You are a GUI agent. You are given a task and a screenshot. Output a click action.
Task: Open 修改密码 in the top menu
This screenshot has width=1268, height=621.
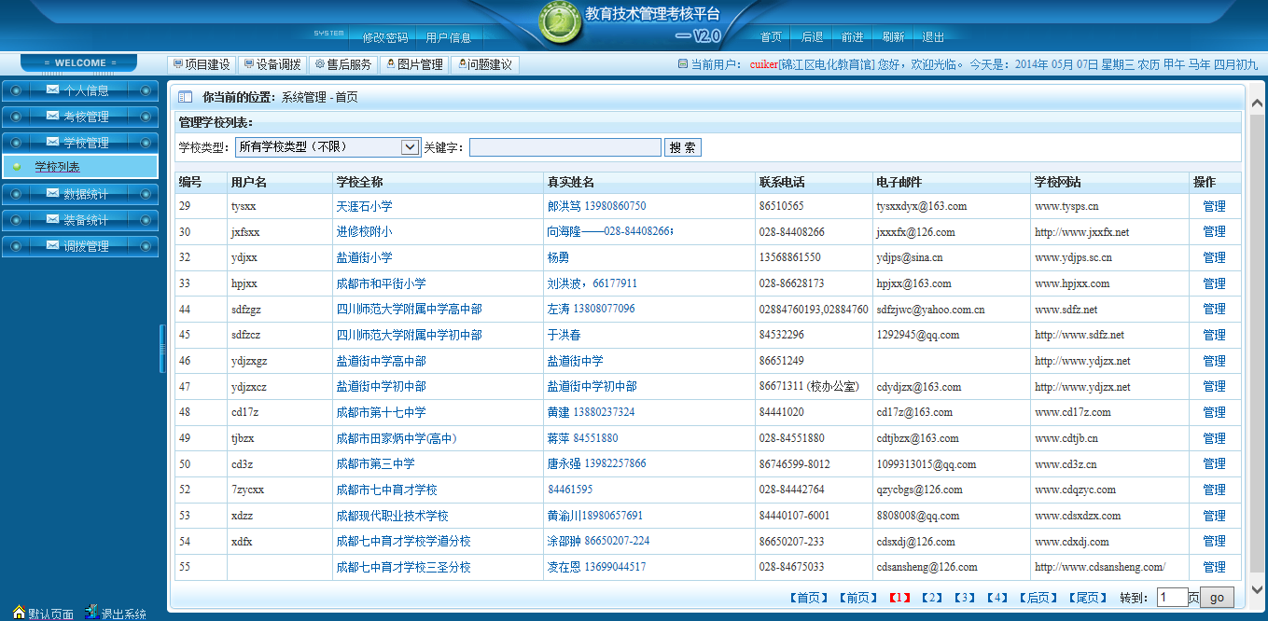[384, 37]
